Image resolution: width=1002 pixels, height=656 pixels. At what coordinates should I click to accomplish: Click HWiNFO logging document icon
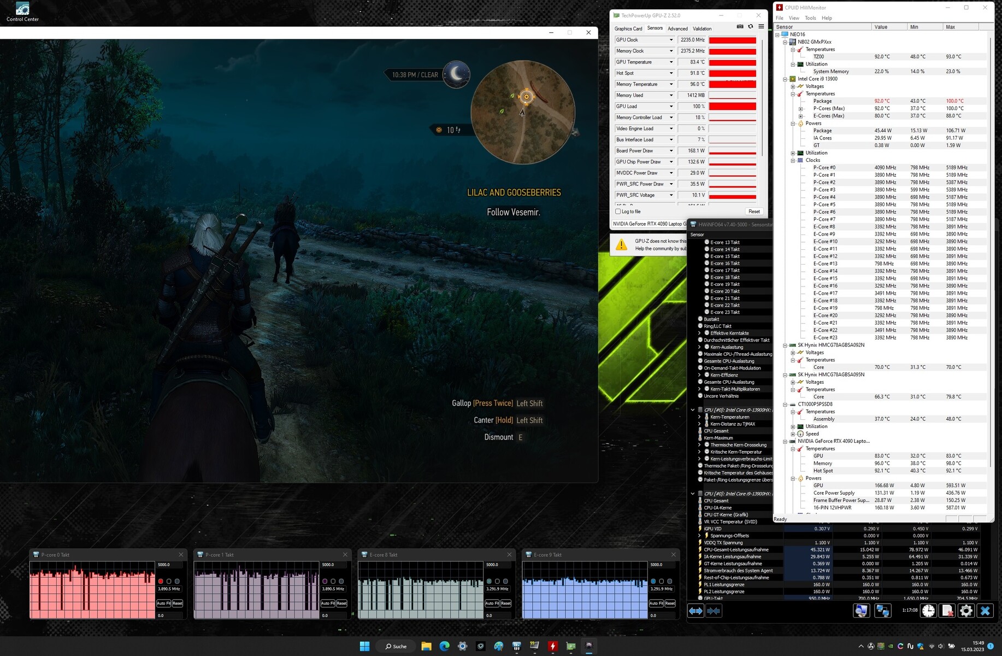[947, 611]
